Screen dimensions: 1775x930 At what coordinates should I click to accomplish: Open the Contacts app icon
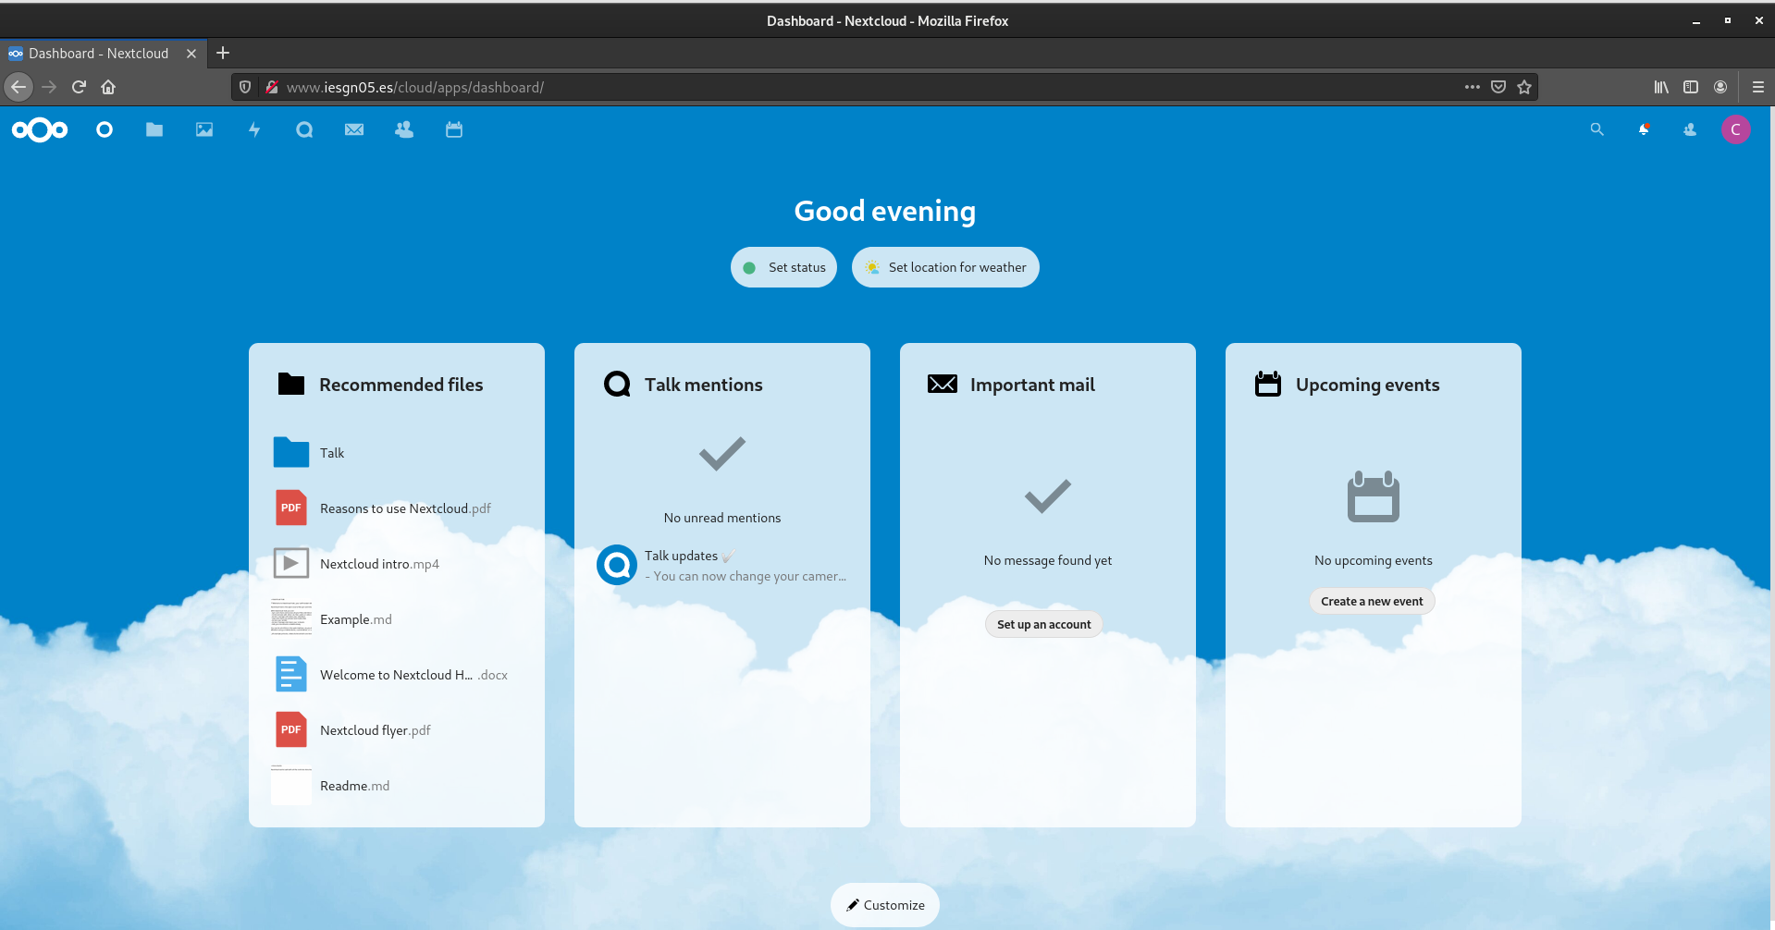(x=404, y=130)
